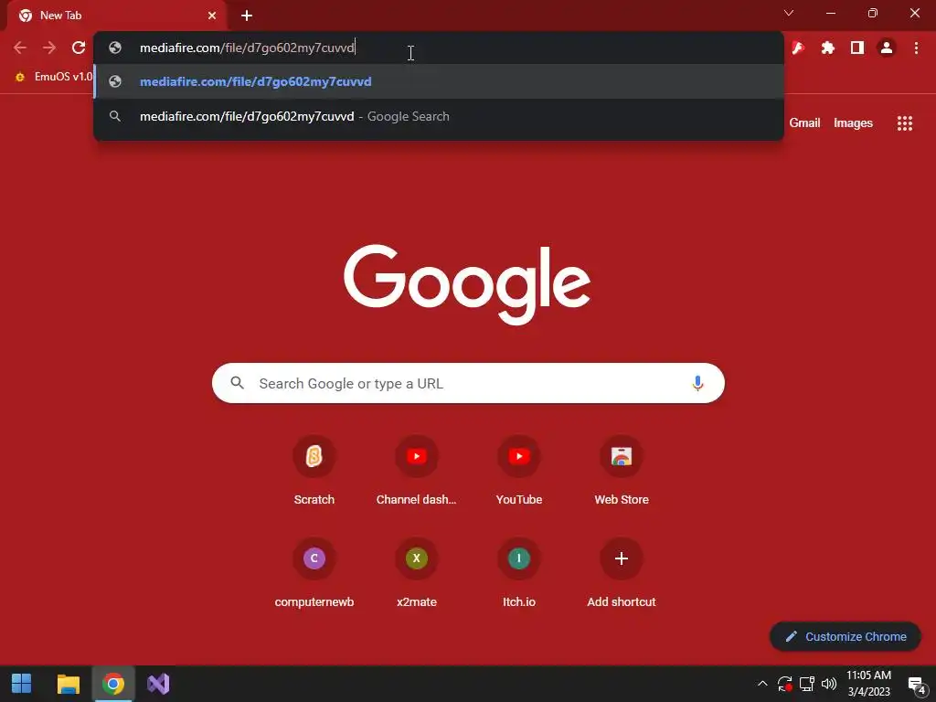936x702 pixels.
Task: Click the Search Google or type a URL box
Action: [468, 383]
